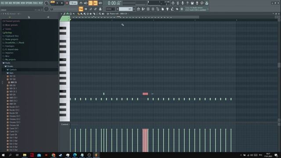
Task: Toggle the multilink to controllers button
Action: pos(96,9)
